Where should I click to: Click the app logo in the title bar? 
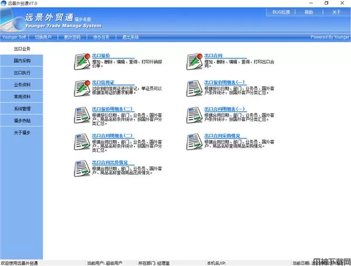(x=4, y=4)
